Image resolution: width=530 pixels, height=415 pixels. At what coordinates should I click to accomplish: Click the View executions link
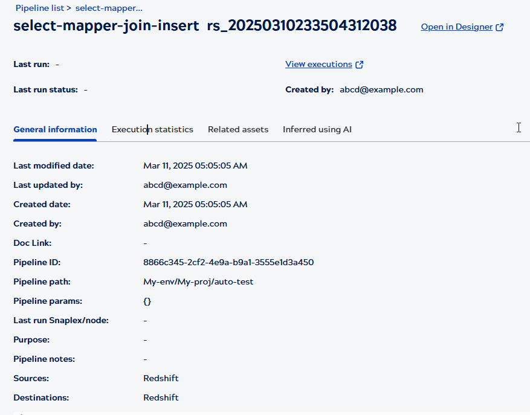(x=318, y=64)
